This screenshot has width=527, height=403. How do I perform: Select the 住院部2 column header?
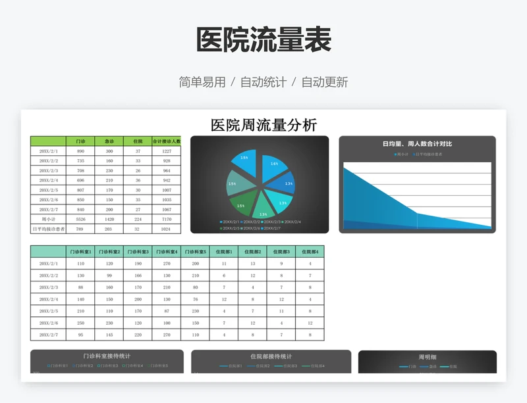(252, 252)
